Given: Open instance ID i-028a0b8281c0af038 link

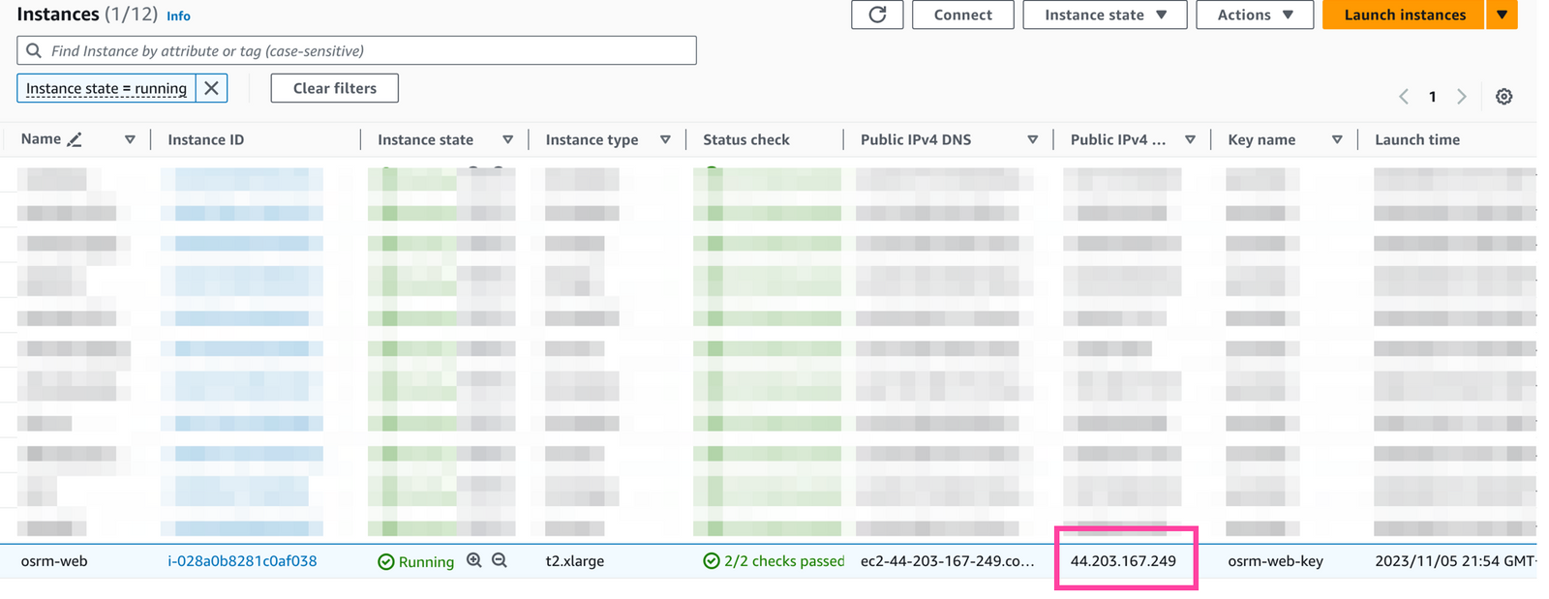Looking at the screenshot, I should [x=242, y=561].
